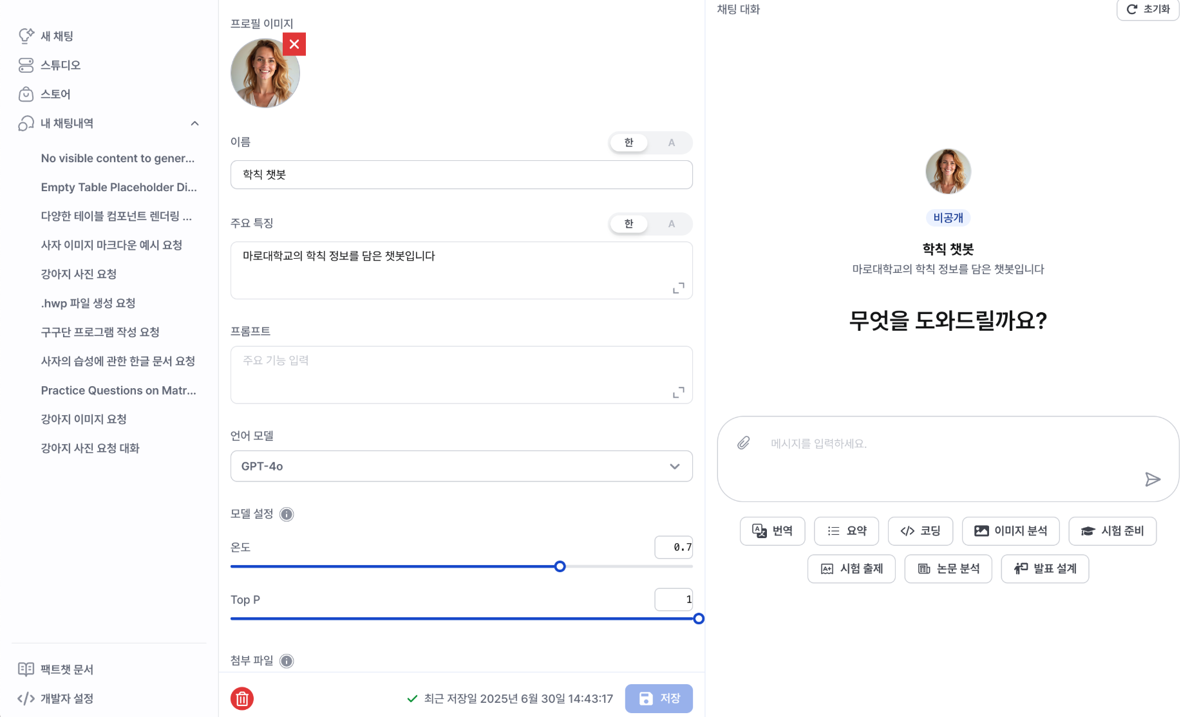Open model settings info icon
The width and height of the screenshot is (1190, 717).
(287, 514)
